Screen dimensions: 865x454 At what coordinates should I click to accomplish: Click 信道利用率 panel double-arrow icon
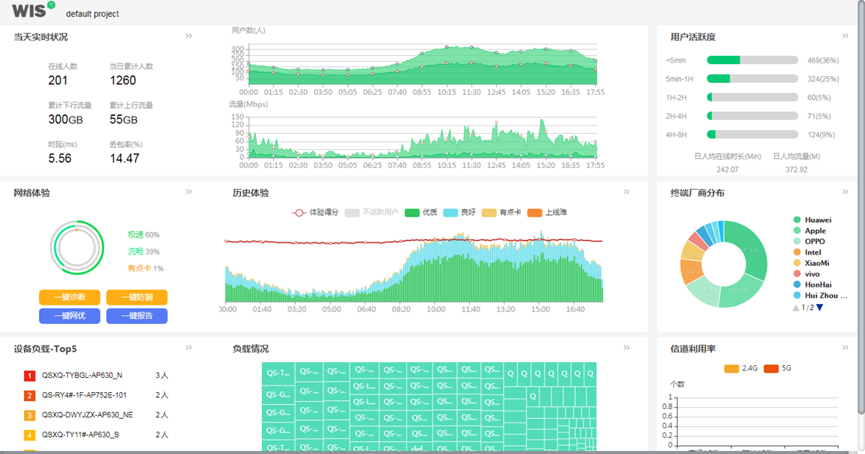tap(846, 348)
